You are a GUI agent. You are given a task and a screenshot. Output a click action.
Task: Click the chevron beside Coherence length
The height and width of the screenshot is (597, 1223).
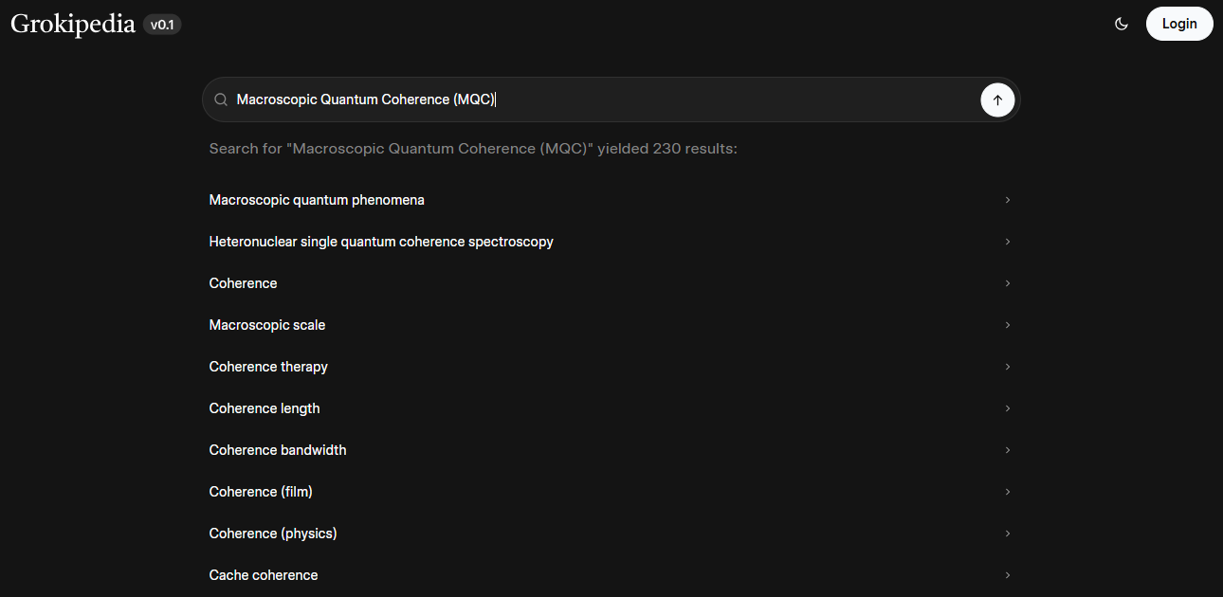[x=1008, y=408]
